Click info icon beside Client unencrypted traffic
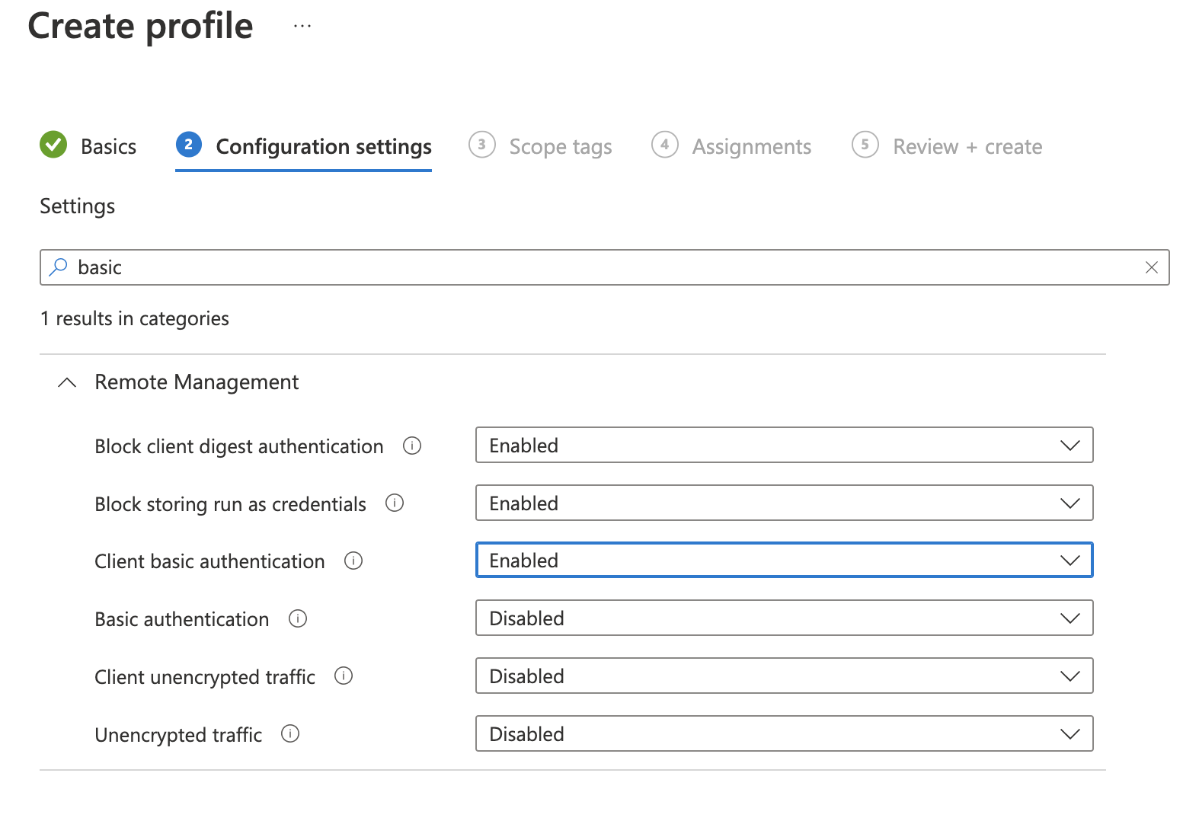The image size is (1199, 821). tap(344, 676)
